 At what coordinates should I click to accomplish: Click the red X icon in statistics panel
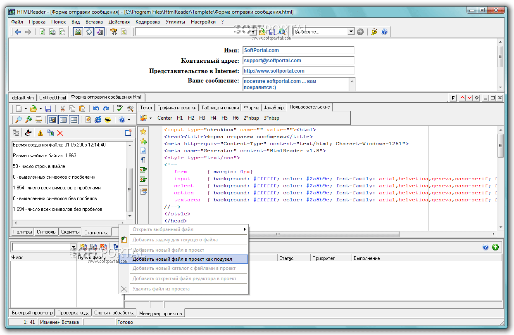pyautogui.click(x=60, y=133)
